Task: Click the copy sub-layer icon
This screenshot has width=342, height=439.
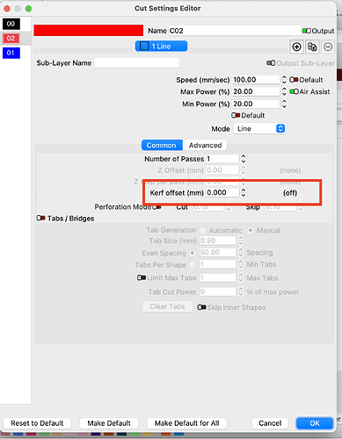Action: [312, 47]
